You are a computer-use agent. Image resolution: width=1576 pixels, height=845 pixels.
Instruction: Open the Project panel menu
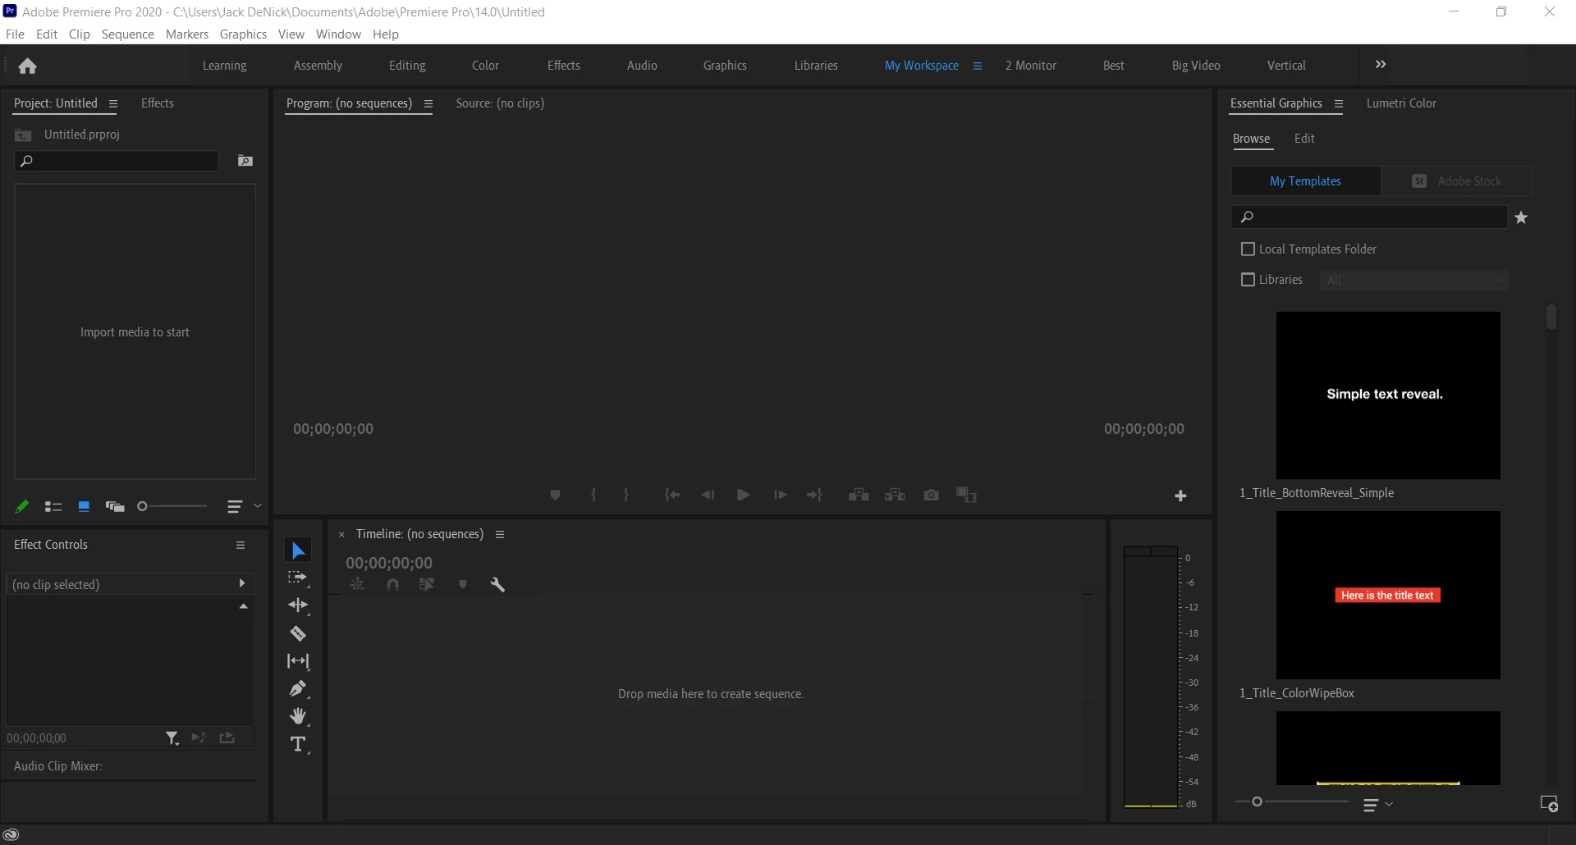click(x=113, y=104)
